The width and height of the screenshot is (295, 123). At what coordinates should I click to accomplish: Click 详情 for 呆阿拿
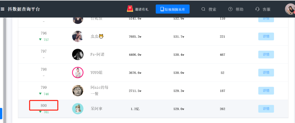266,109
